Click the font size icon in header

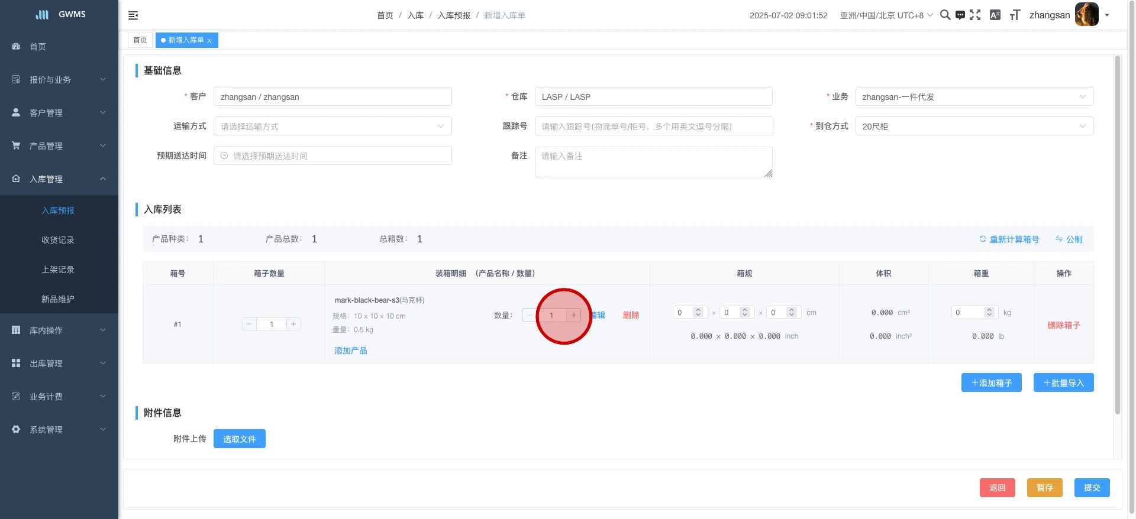[x=1015, y=15]
